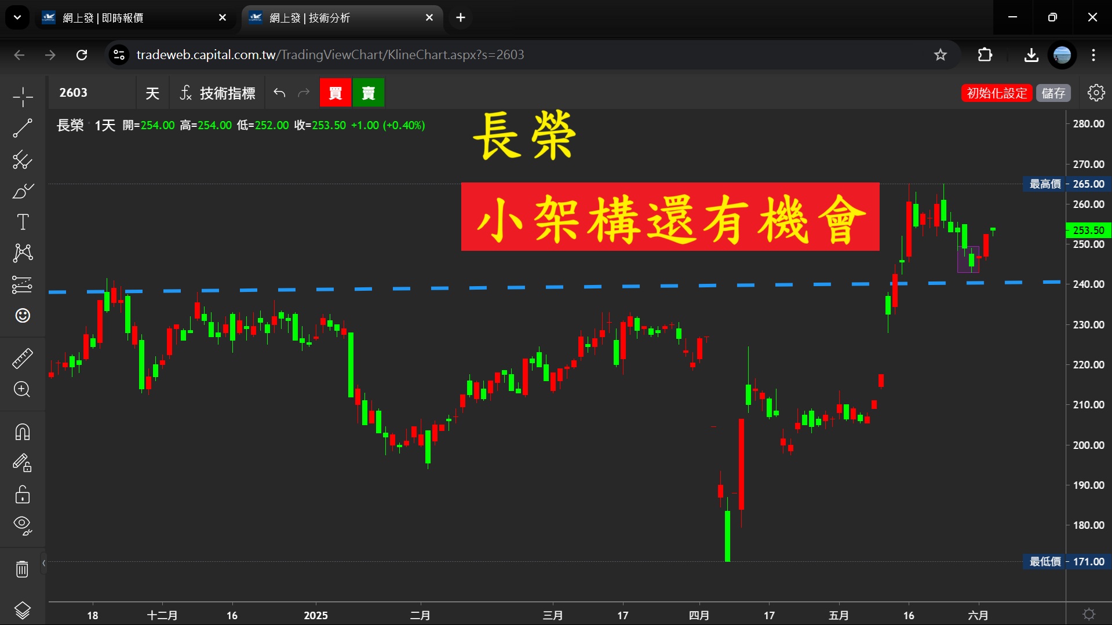Open the chart patterns tool
The height and width of the screenshot is (625, 1112).
click(x=23, y=253)
